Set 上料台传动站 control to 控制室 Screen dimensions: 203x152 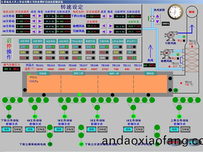[185, 129]
